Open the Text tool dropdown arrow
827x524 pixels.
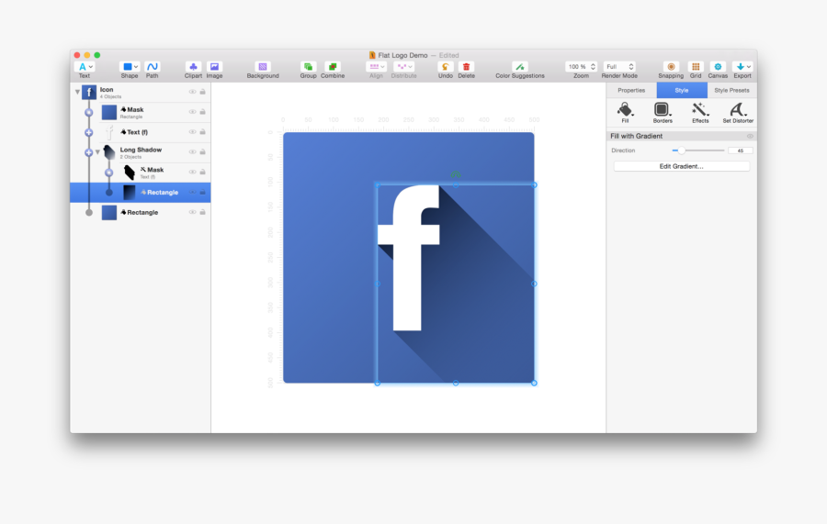coord(91,67)
